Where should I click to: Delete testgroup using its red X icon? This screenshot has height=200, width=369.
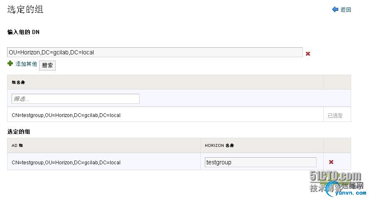(x=331, y=162)
